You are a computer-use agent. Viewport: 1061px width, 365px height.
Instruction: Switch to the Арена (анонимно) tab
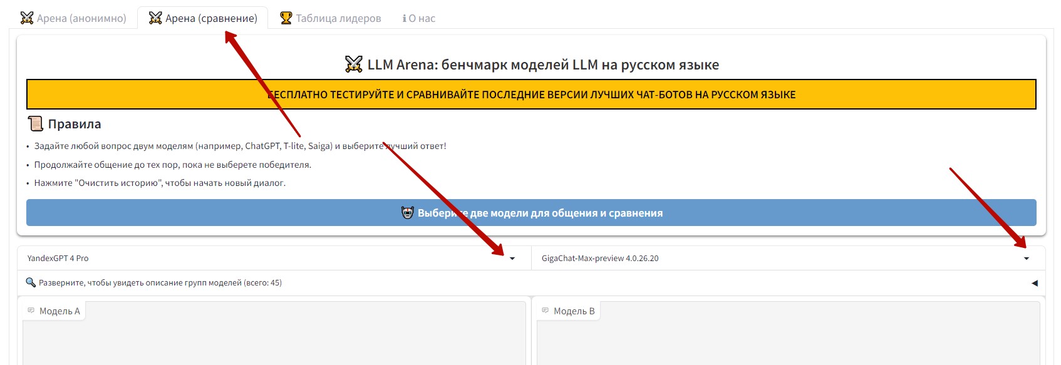81,19
